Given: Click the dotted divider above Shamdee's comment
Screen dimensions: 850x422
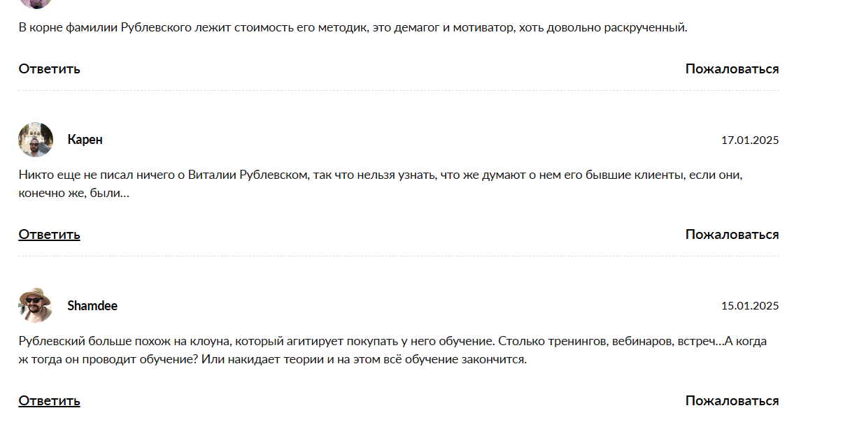Looking at the screenshot, I should pos(399,256).
